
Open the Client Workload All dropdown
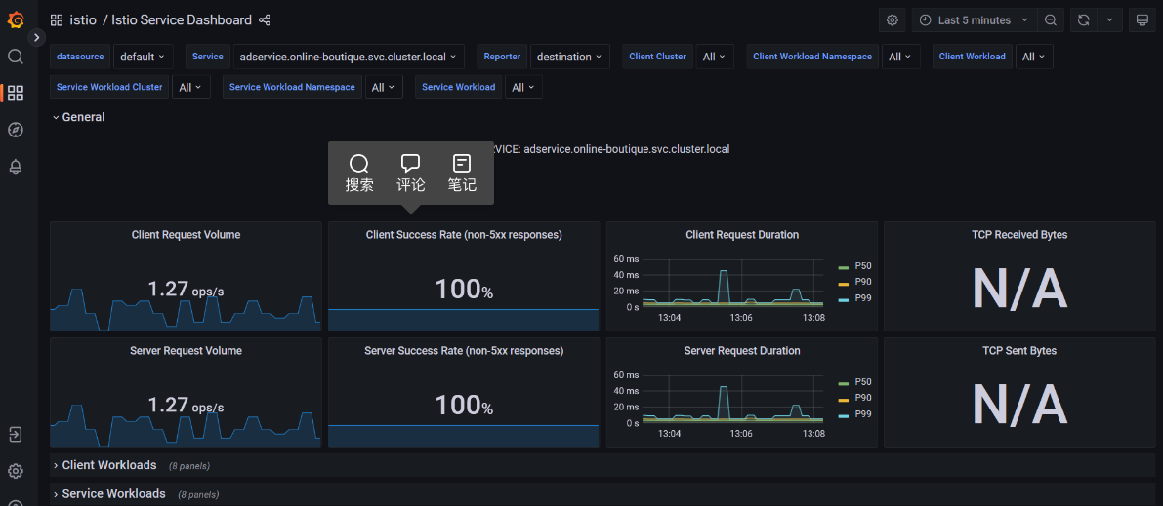pyautogui.click(x=1034, y=57)
